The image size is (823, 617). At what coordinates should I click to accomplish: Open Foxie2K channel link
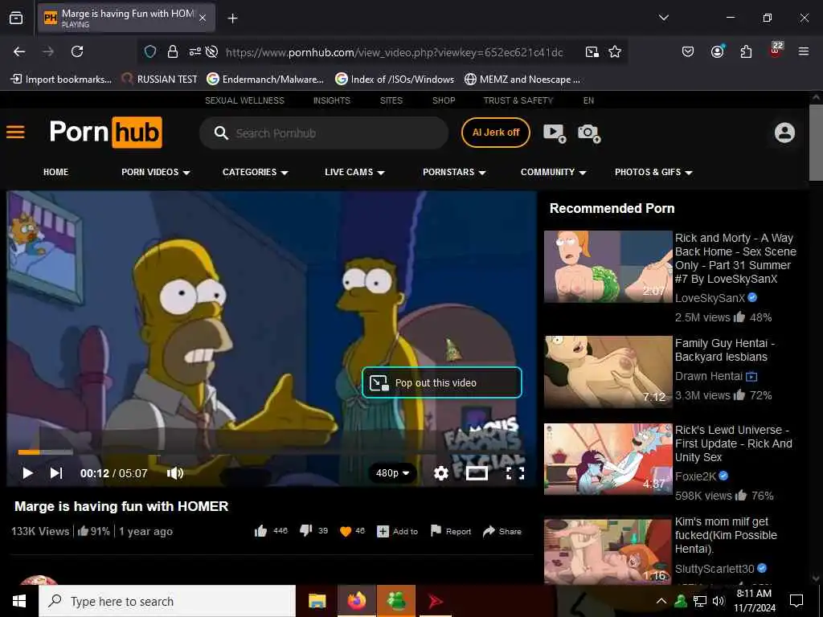tap(695, 476)
